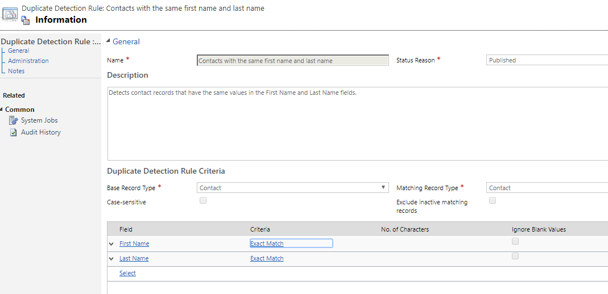Click the Matching Record Type label
Image resolution: width=608 pixels, height=294 pixels.
pyautogui.click(x=427, y=188)
